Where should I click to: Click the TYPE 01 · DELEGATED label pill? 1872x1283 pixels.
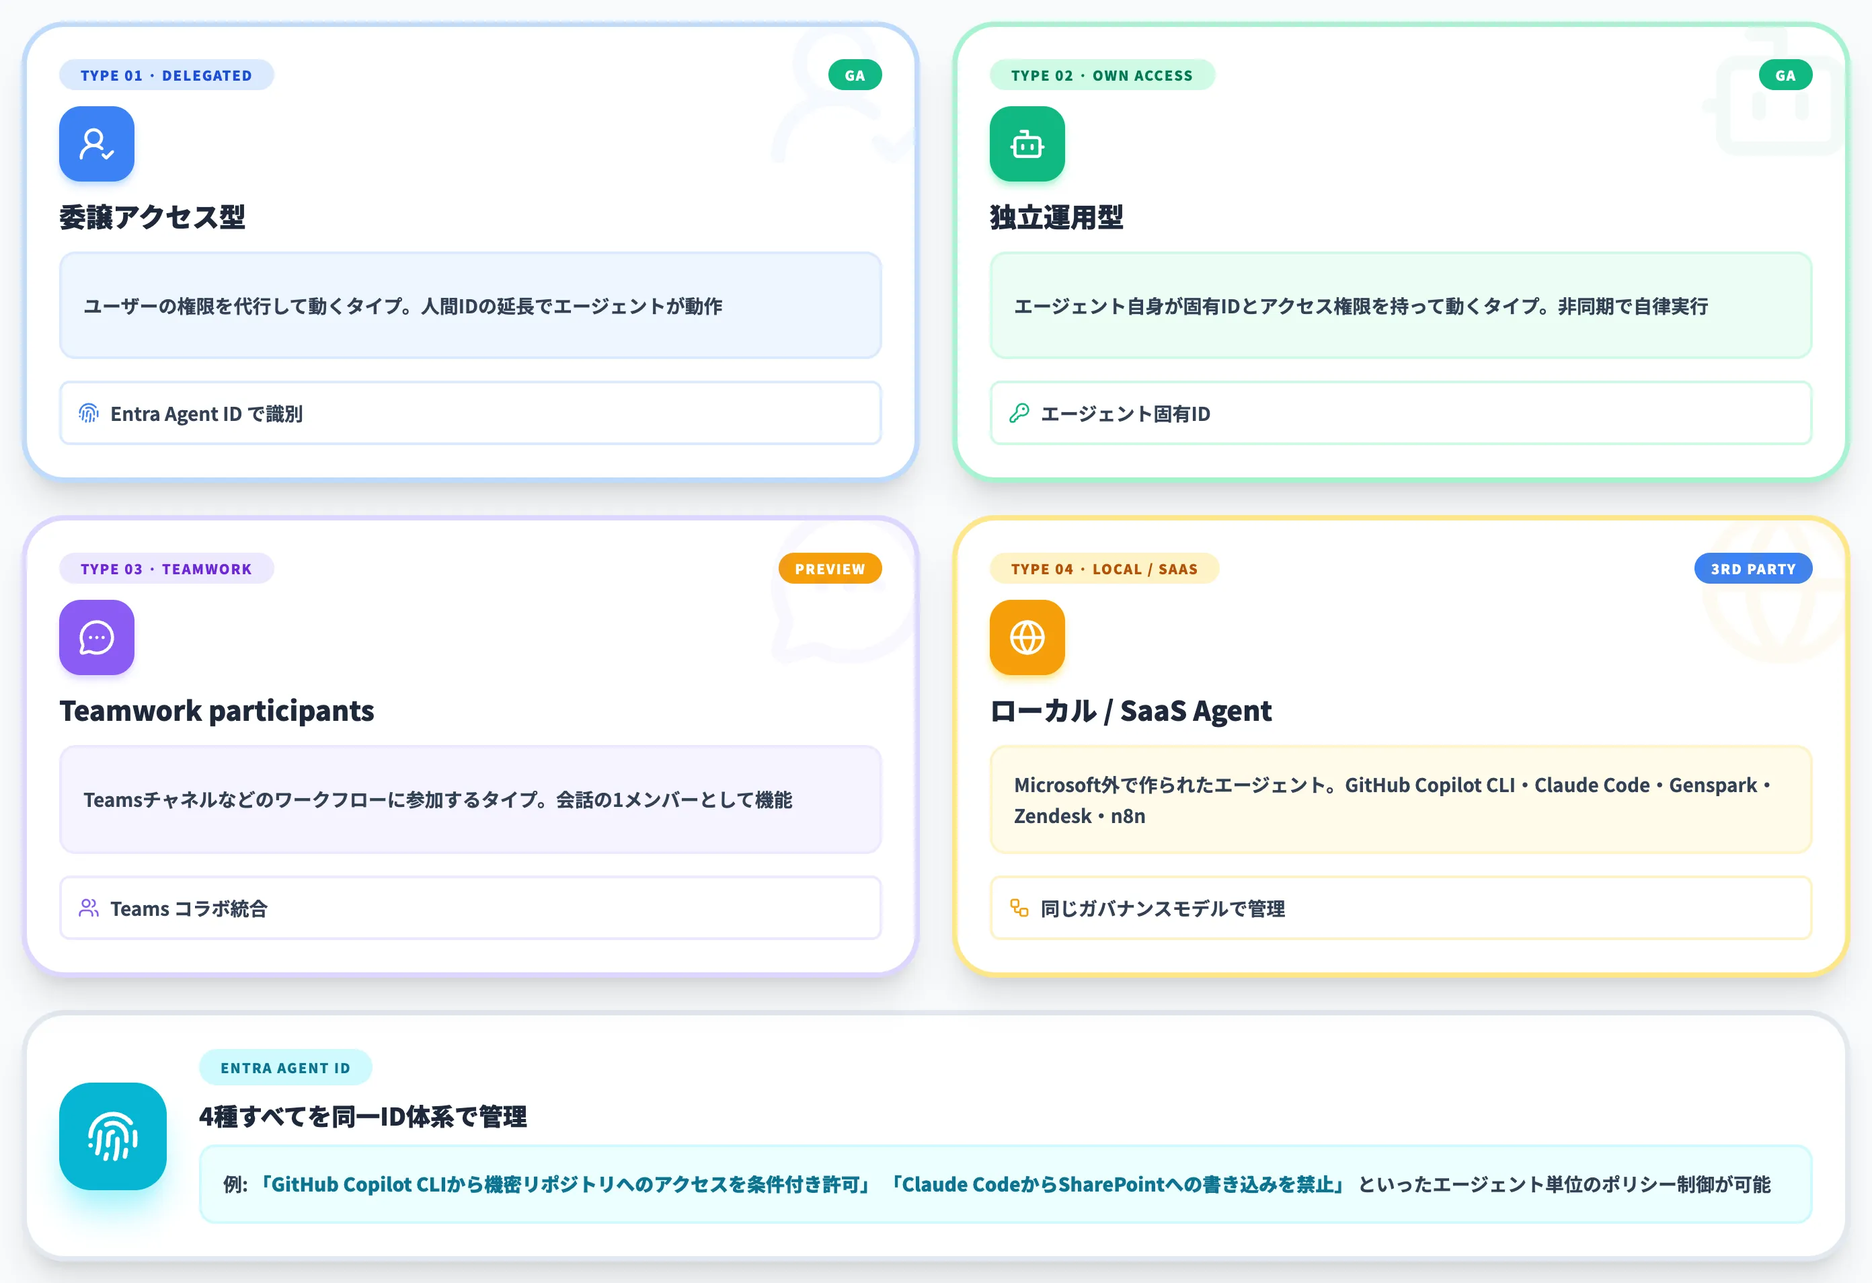pos(166,75)
